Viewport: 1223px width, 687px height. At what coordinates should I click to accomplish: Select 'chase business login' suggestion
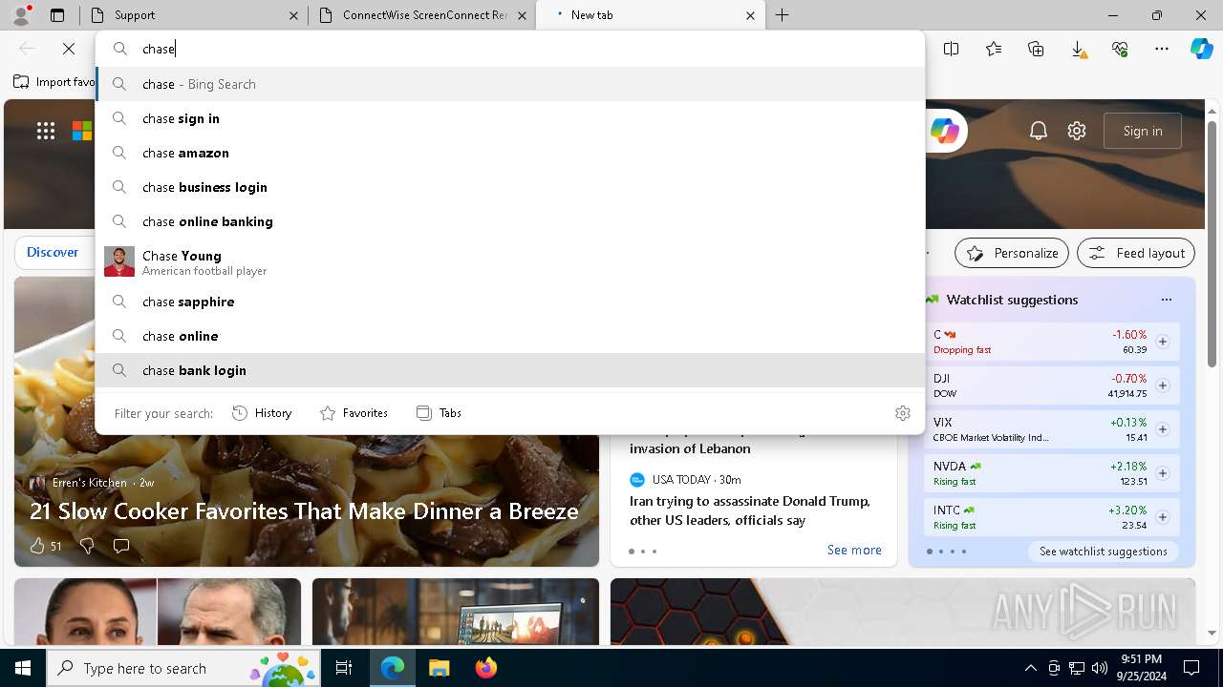pos(510,187)
